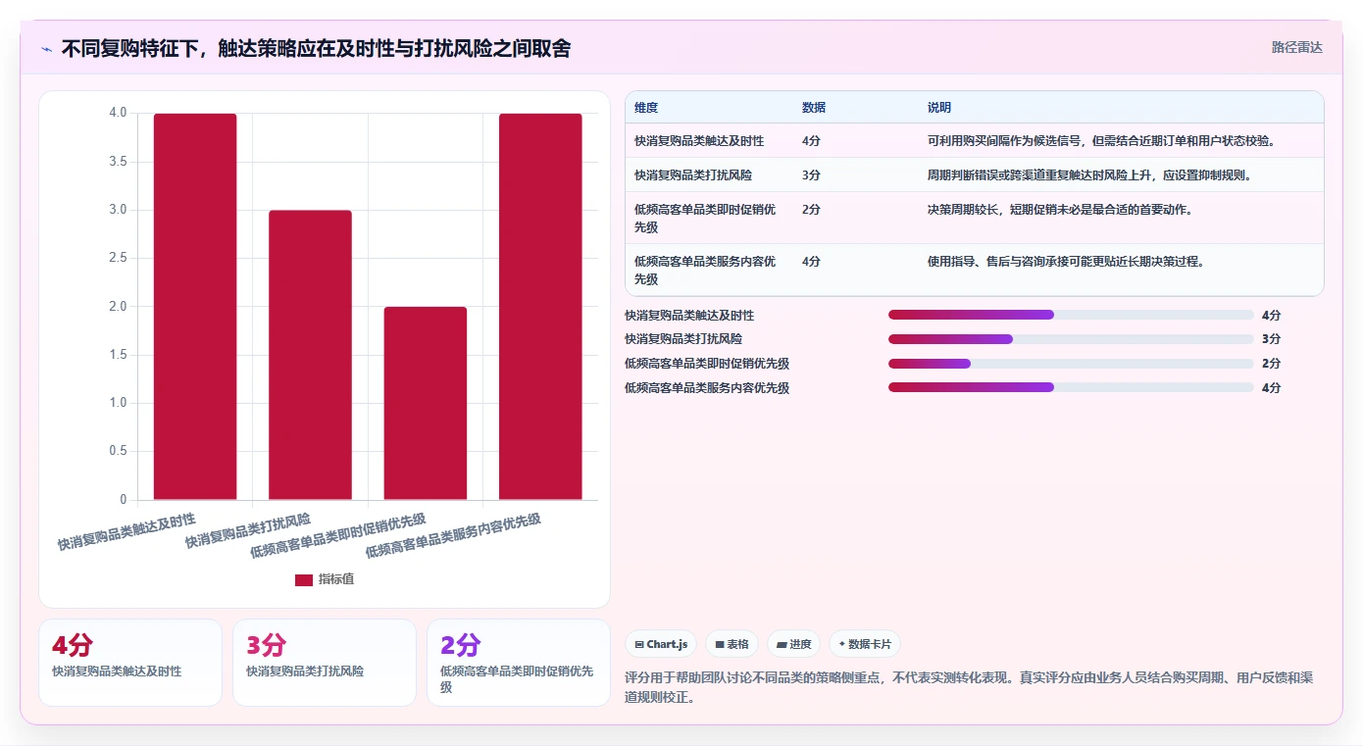Click the 4.0 y-axis tick label

(118, 113)
